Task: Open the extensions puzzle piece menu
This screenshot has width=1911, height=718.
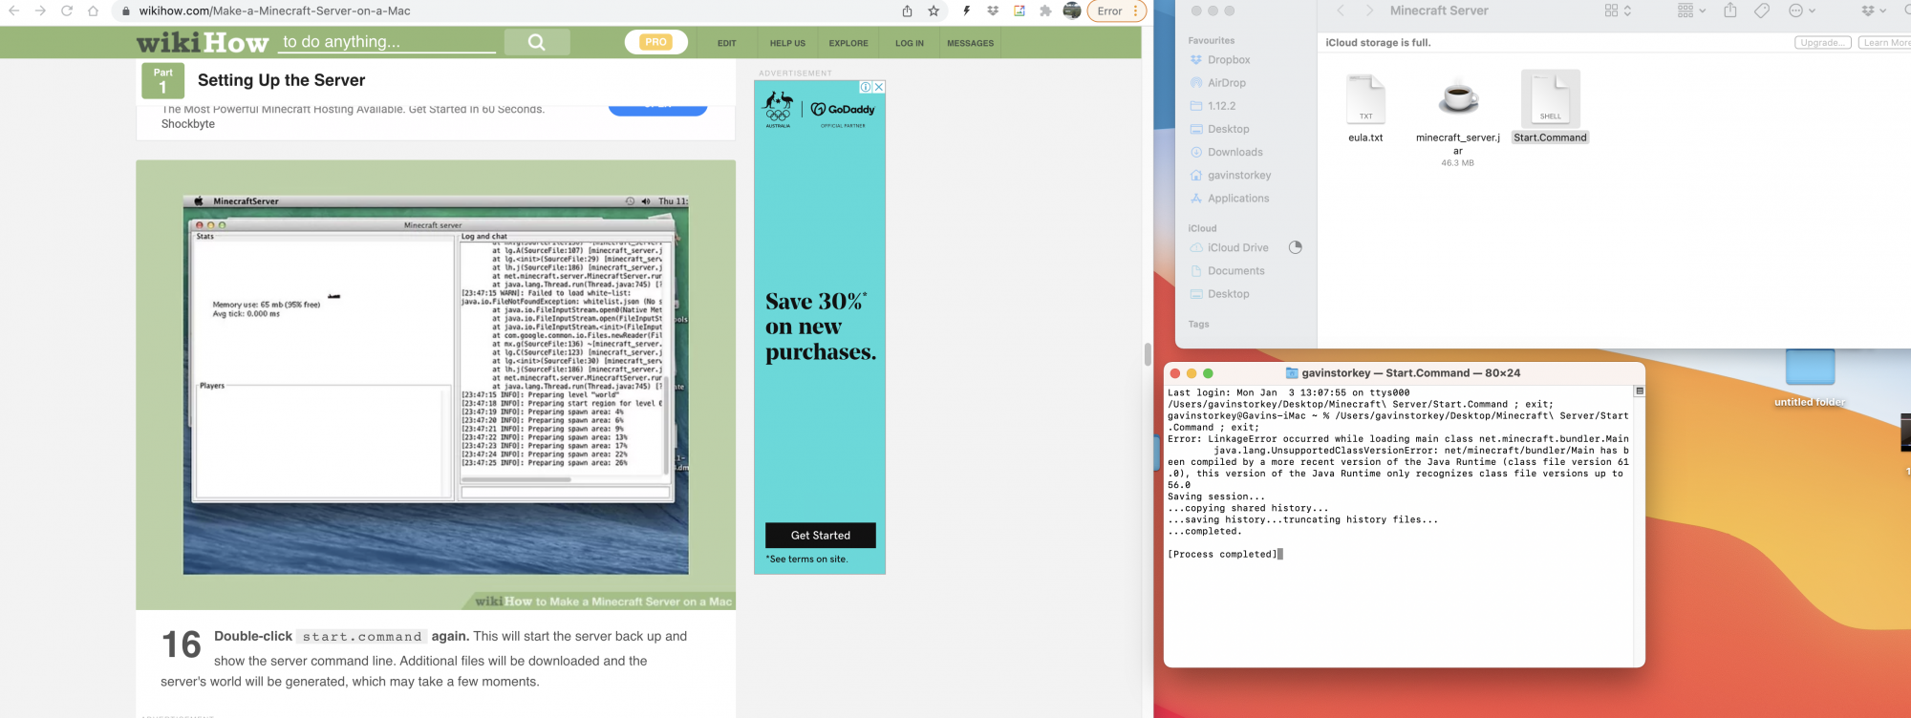Action: tap(1045, 11)
